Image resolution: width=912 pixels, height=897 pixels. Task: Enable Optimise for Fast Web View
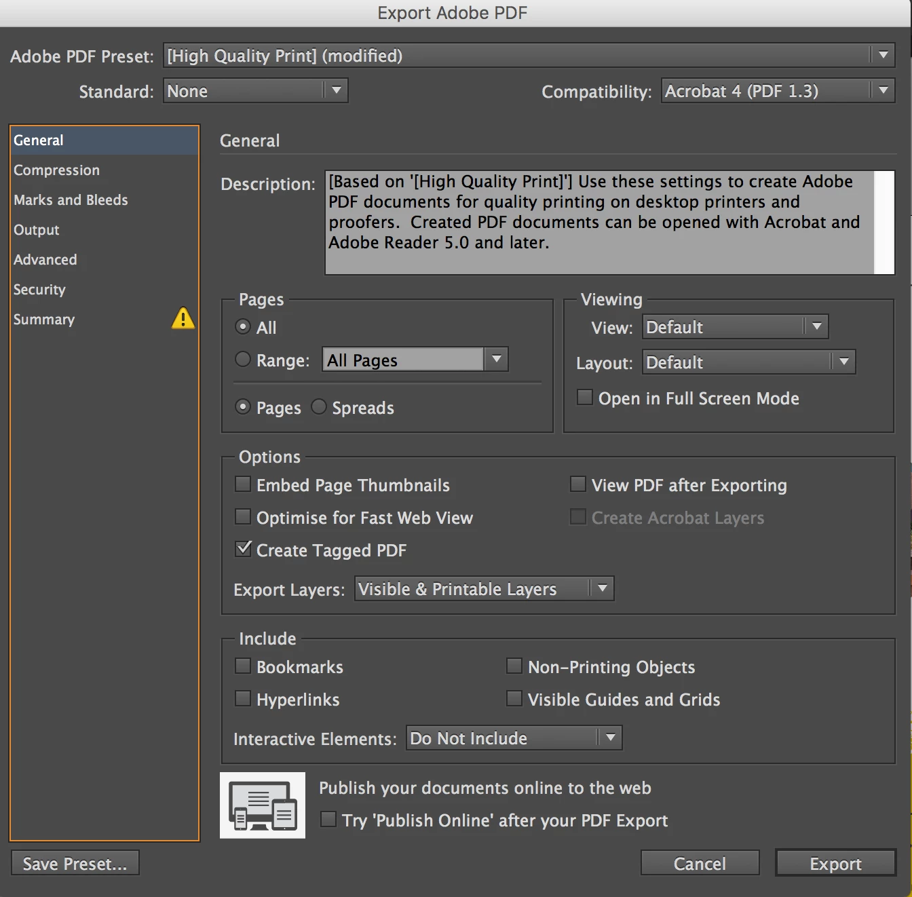point(243,516)
